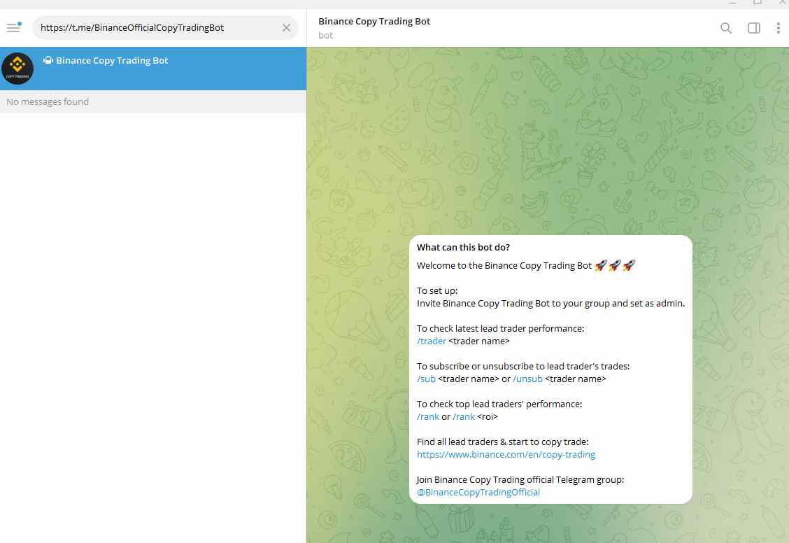This screenshot has height=543, width=789.
Task: Click 'Find all lead traders & start to copy trade:' text
Action: (x=502, y=442)
